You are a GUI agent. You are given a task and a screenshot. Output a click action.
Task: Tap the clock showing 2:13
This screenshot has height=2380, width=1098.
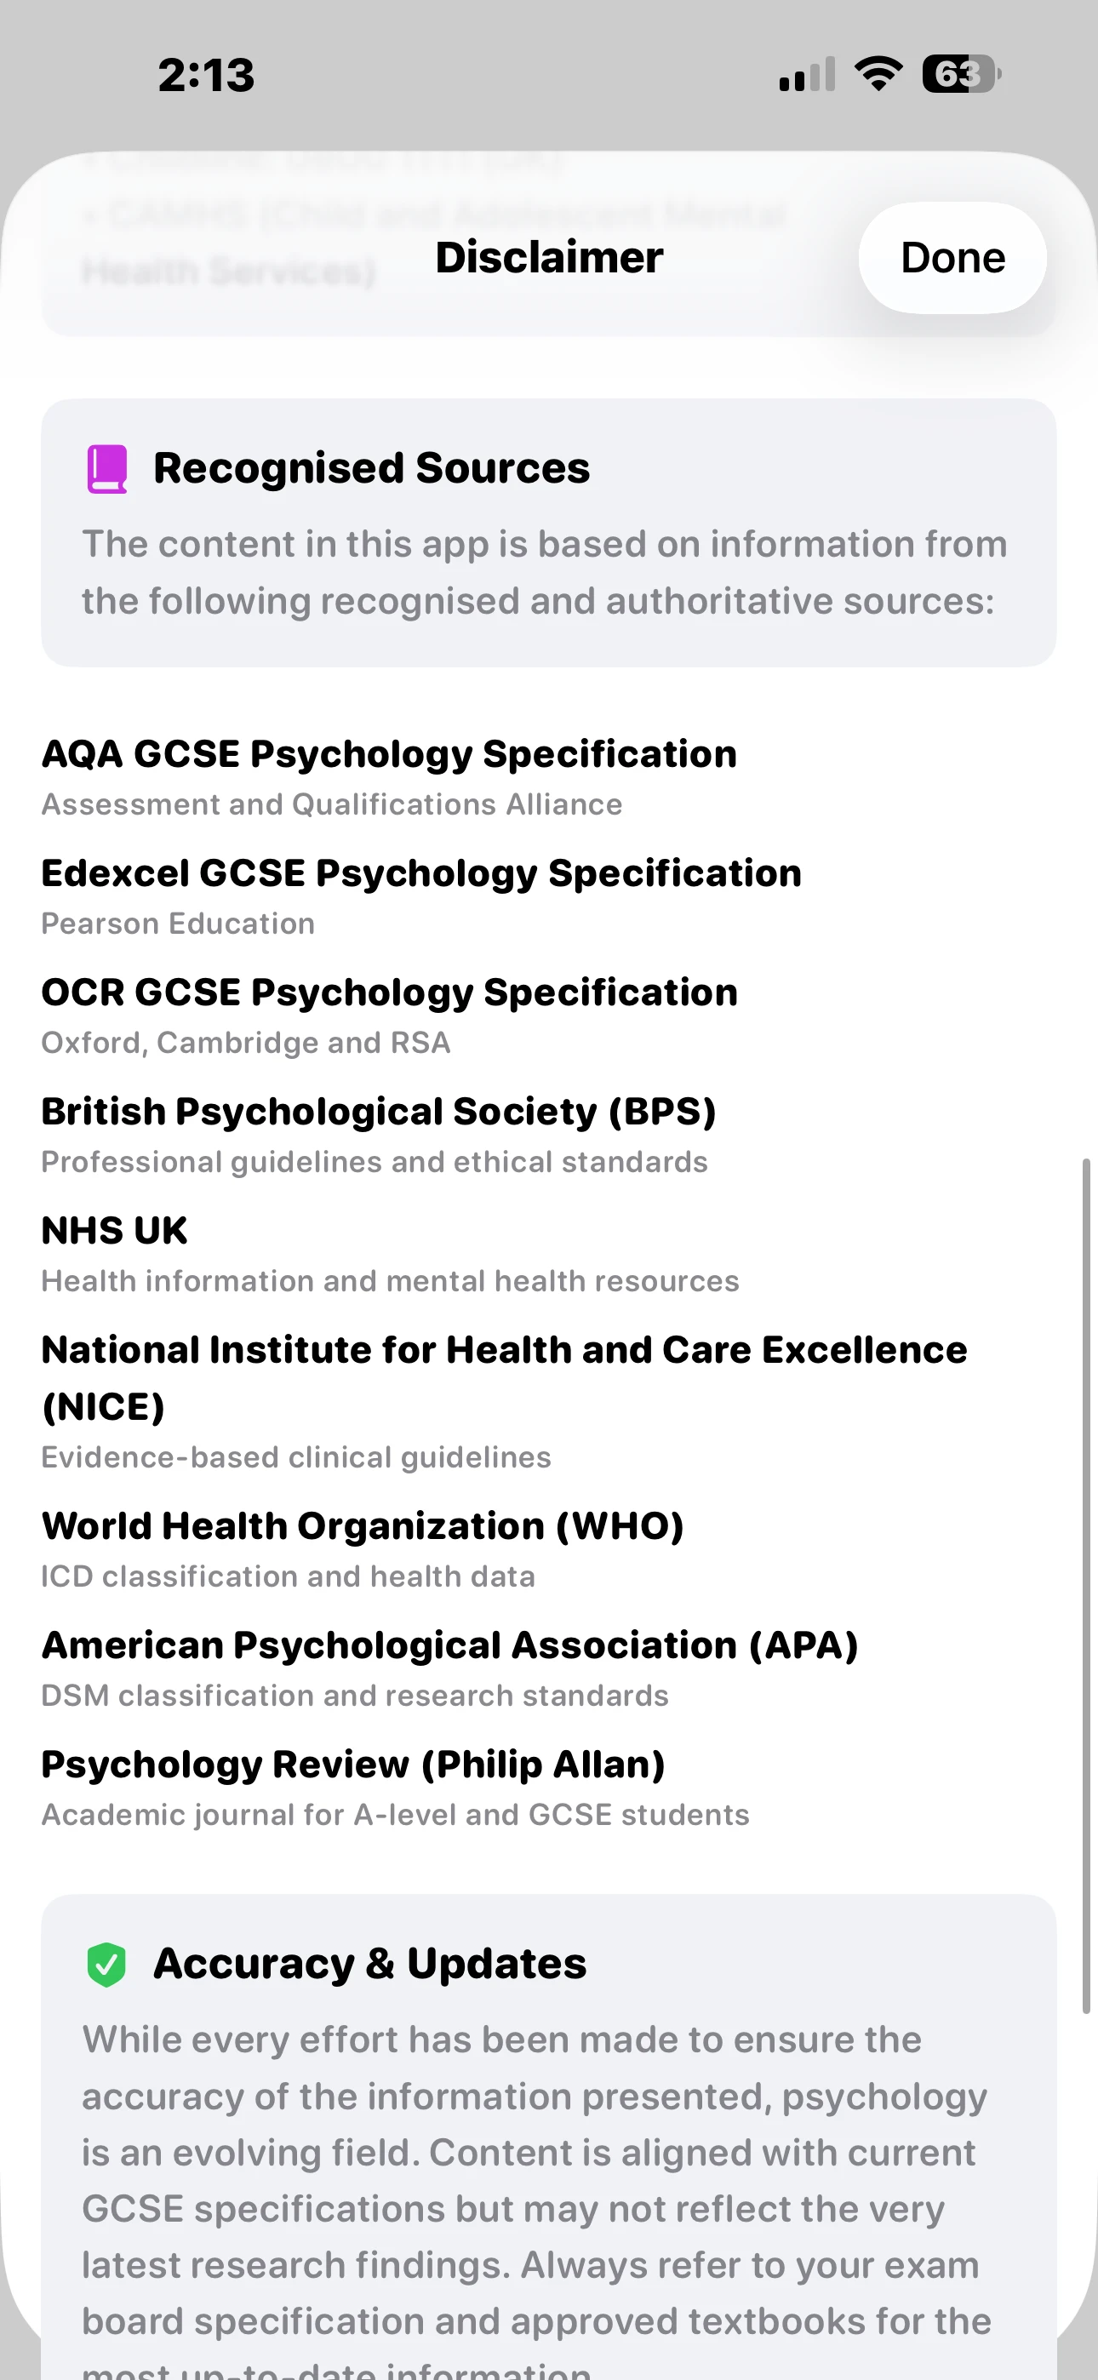pyautogui.click(x=206, y=75)
